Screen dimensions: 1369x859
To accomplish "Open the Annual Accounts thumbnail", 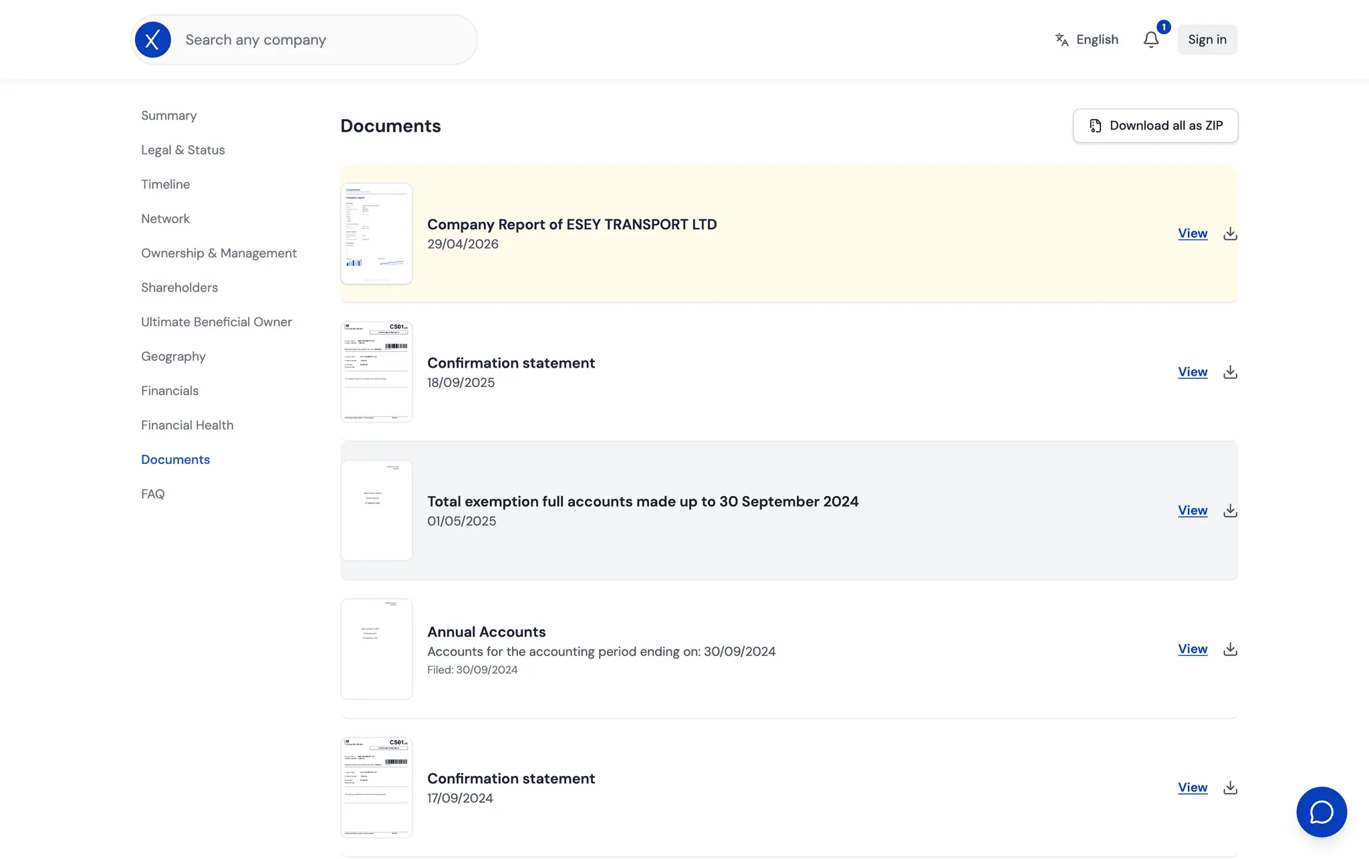I will click(376, 649).
